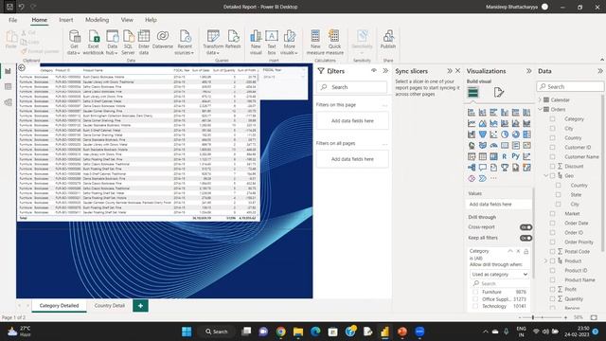606x341 pixels.
Task: Check the Discount field checkbox
Action: click(552, 167)
